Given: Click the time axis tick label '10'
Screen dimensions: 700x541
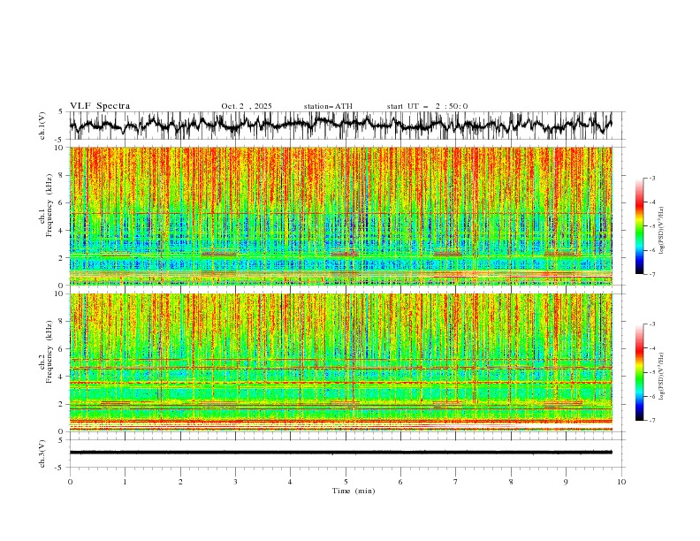Looking at the screenshot, I should coord(621,482).
